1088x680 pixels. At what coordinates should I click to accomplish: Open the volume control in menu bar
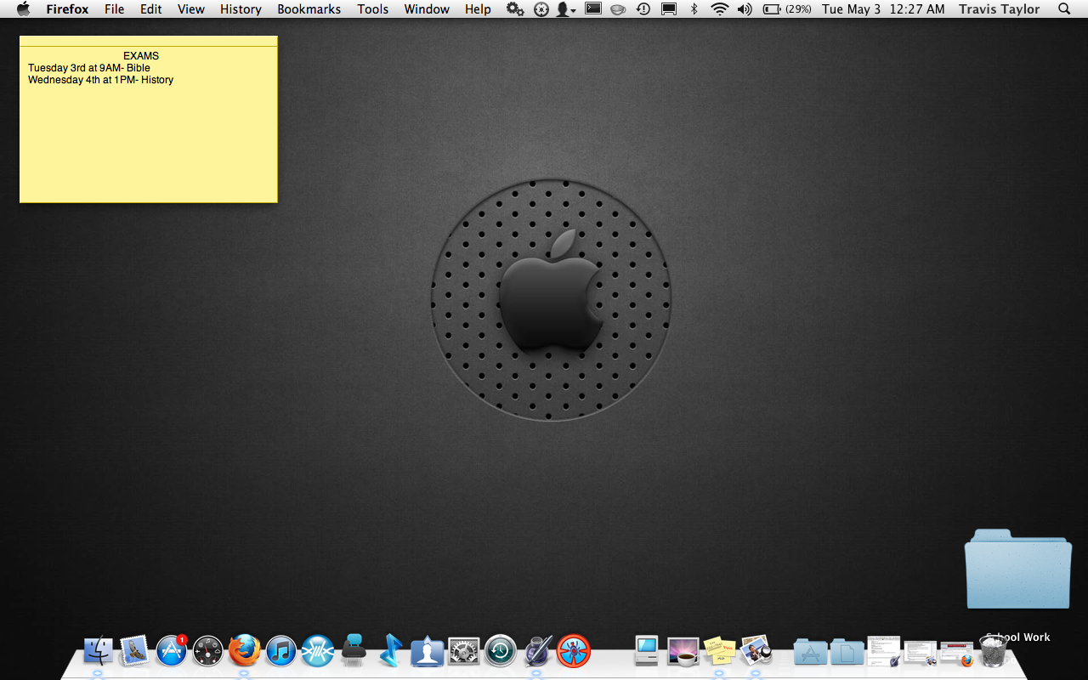(745, 9)
